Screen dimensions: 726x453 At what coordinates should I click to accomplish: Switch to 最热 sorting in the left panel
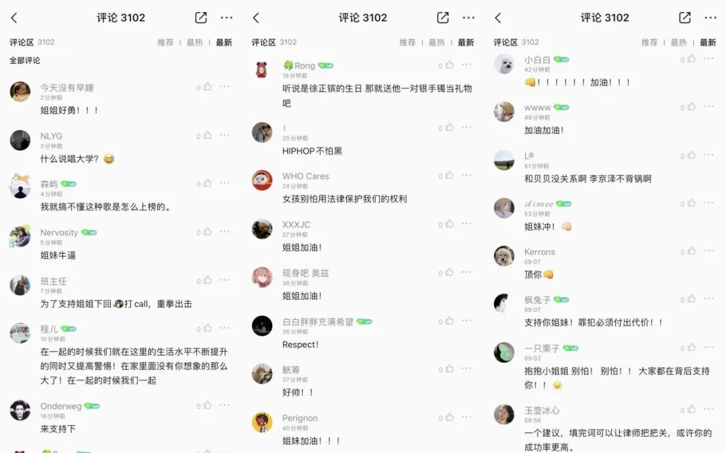point(195,42)
